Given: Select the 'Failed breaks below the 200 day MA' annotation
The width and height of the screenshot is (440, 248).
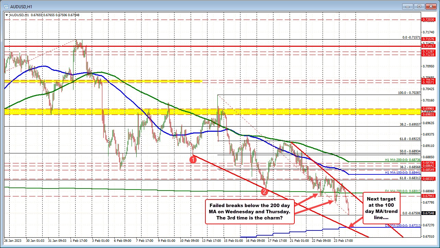Looking at the screenshot, I should tap(250, 212).
